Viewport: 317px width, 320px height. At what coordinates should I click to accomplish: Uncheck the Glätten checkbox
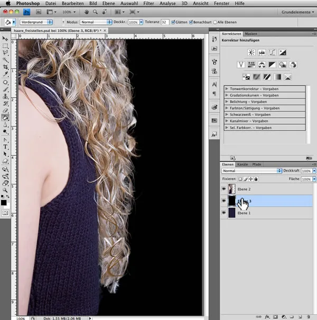pyautogui.click(x=174, y=22)
